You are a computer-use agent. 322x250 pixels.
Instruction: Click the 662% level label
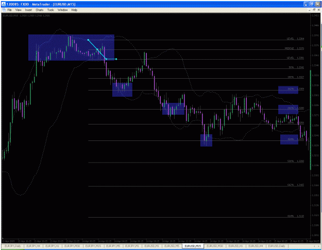click(296, 185)
